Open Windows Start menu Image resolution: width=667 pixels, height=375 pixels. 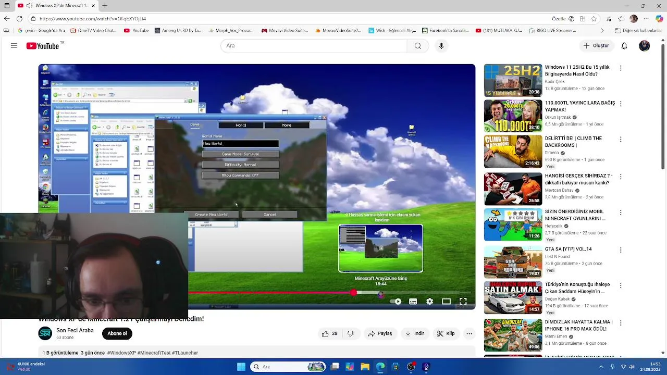click(x=241, y=367)
